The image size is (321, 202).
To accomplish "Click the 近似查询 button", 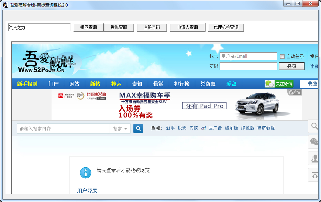I will tap(119, 27).
